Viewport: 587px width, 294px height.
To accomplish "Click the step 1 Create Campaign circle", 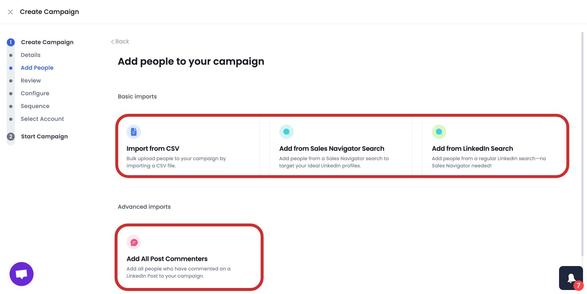I will [x=11, y=42].
